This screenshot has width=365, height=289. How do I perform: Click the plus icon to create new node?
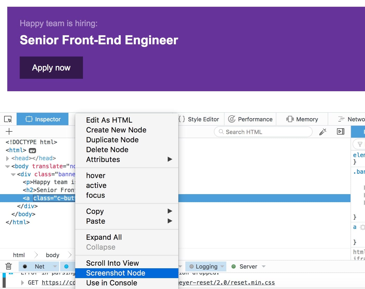click(9, 132)
